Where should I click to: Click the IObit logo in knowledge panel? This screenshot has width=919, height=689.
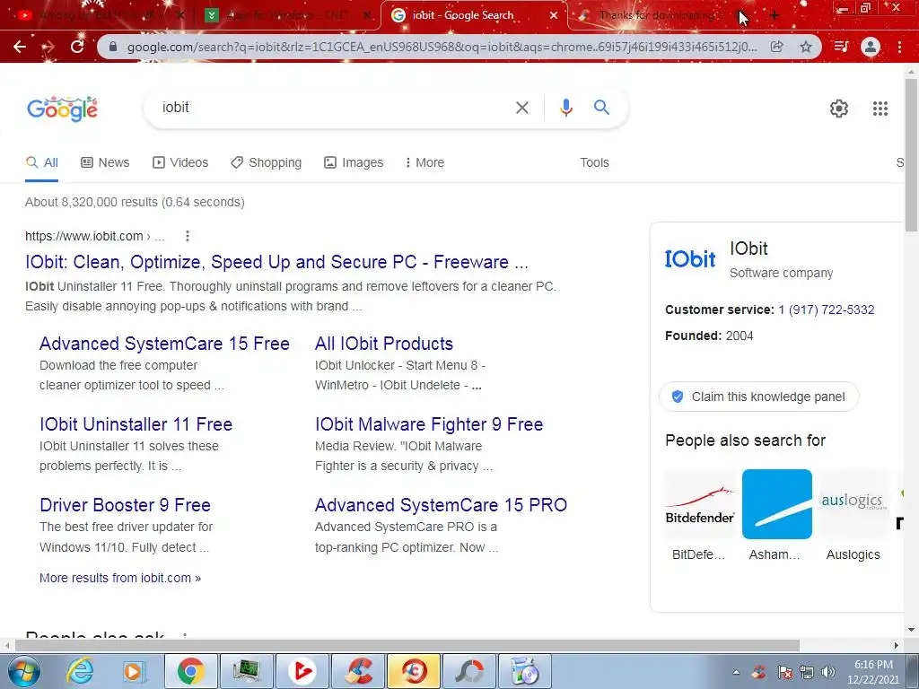click(x=690, y=259)
